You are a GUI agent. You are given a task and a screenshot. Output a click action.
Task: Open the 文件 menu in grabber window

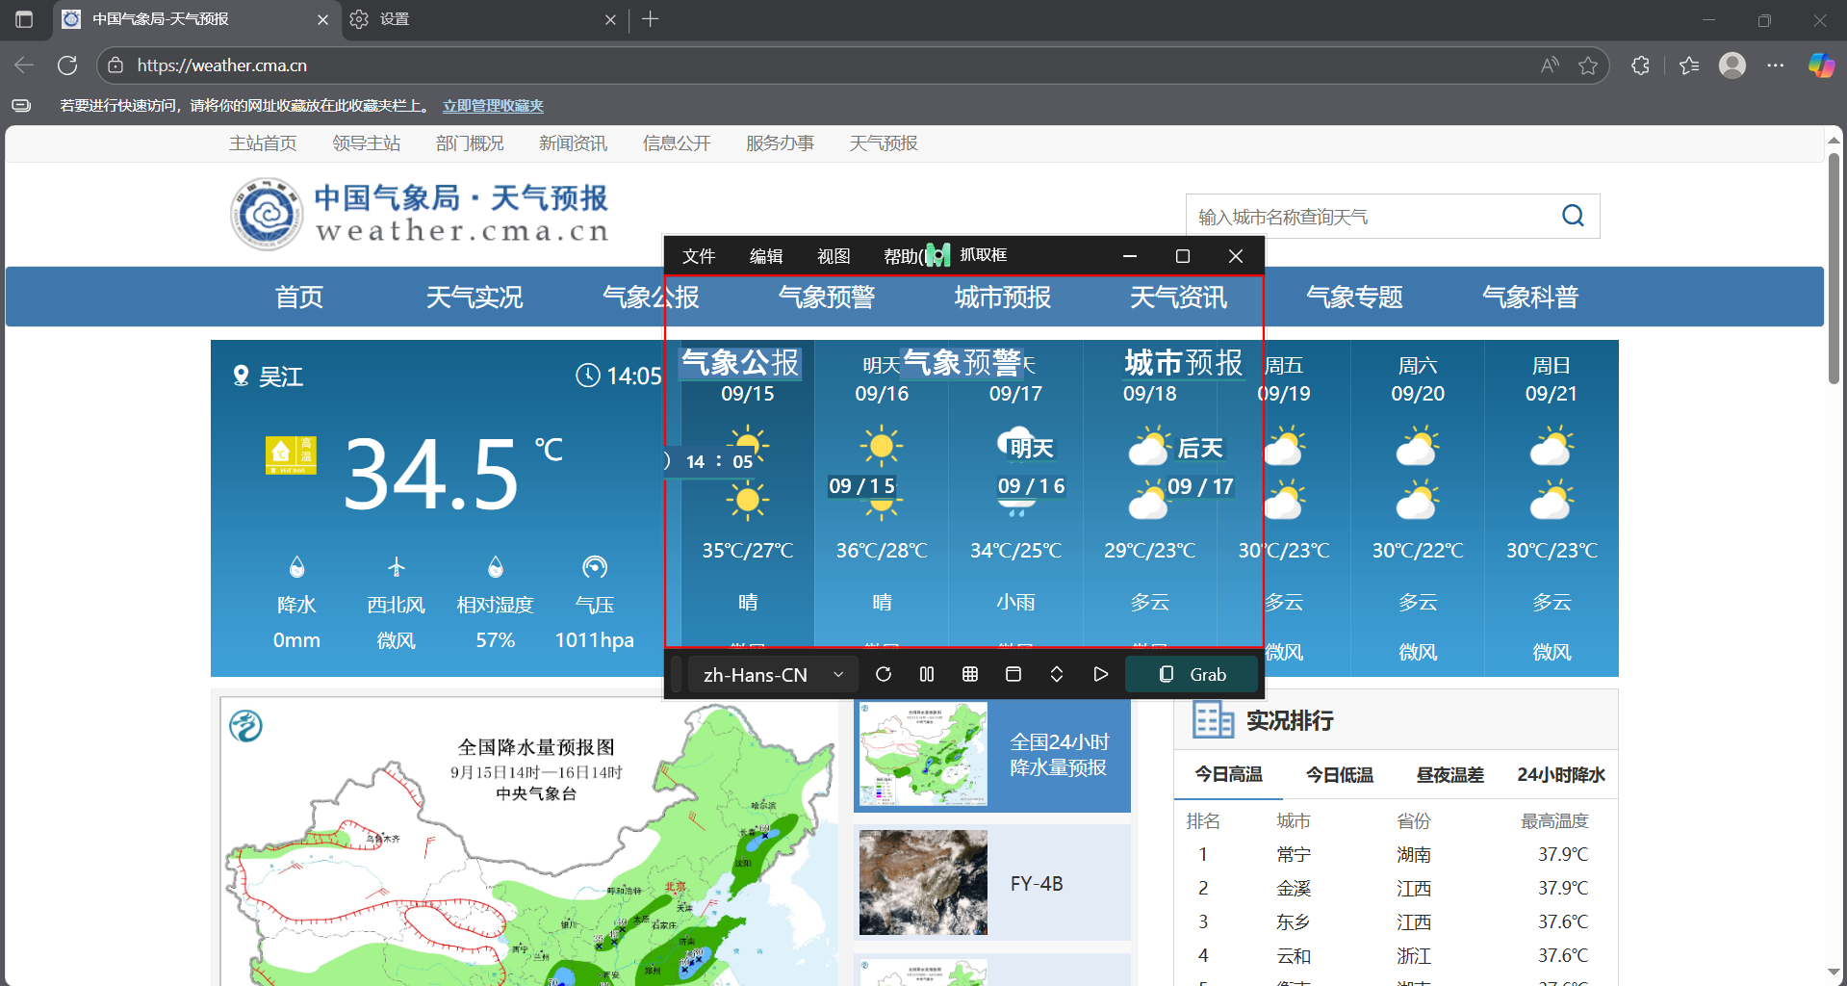coord(698,256)
